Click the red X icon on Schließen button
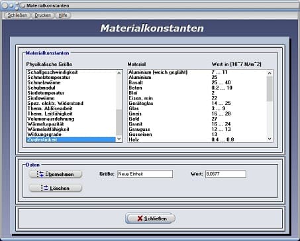The image size is (300, 241). pos(140,218)
